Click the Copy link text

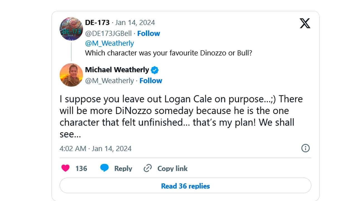coord(172,169)
